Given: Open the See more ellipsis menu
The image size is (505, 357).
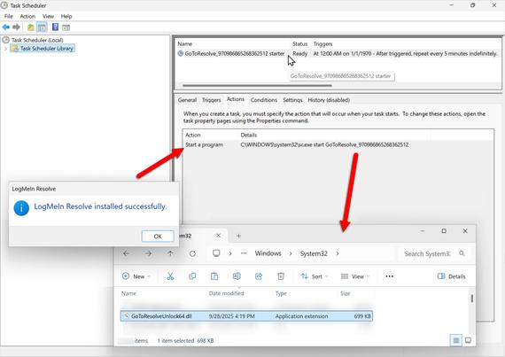Looking at the screenshot, I should pos(389,276).
